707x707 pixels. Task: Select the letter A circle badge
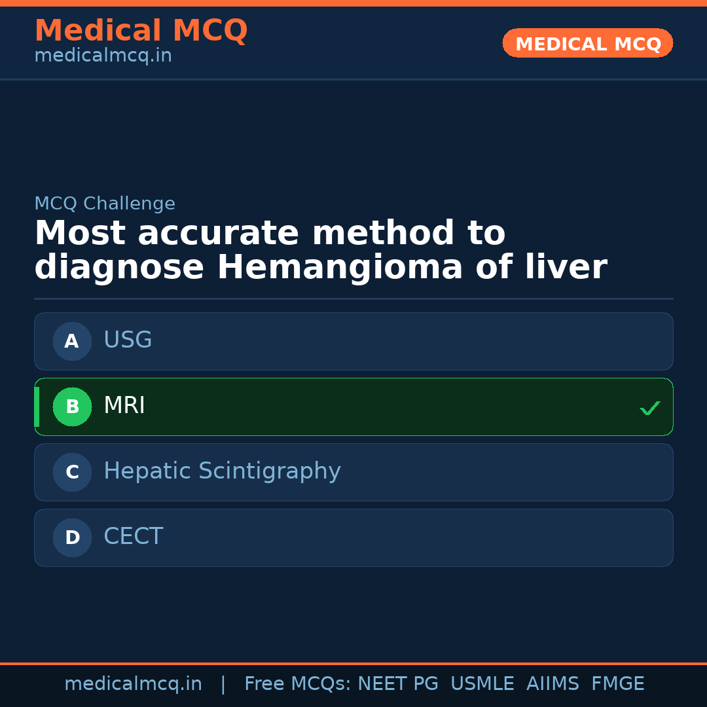(72, 341)
